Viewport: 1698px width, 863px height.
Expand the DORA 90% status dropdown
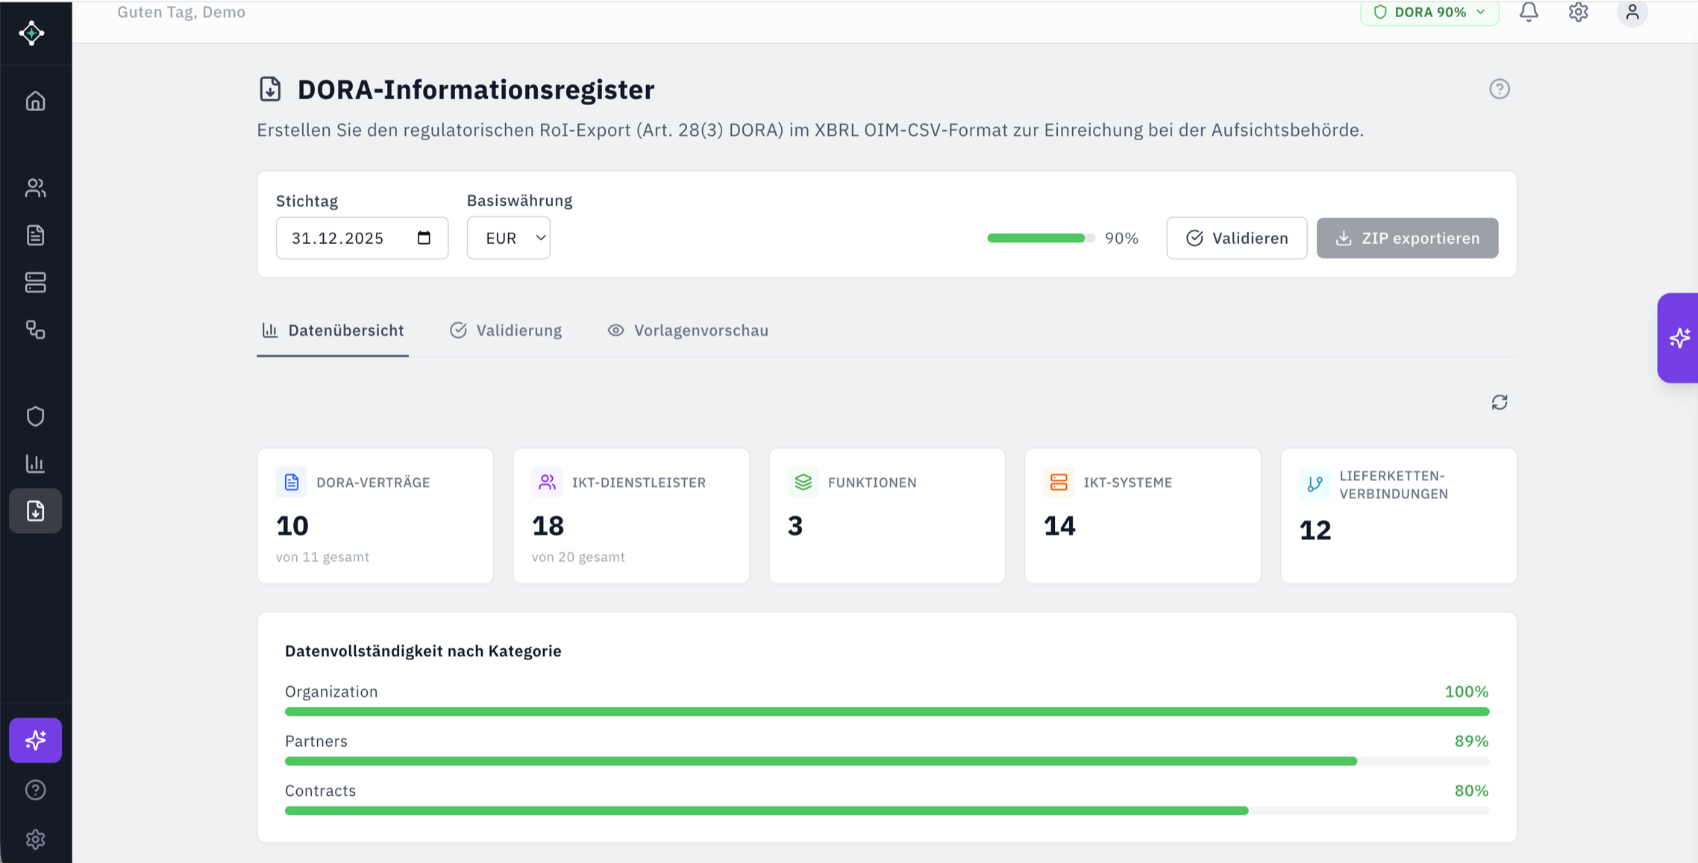[1428, 12]
